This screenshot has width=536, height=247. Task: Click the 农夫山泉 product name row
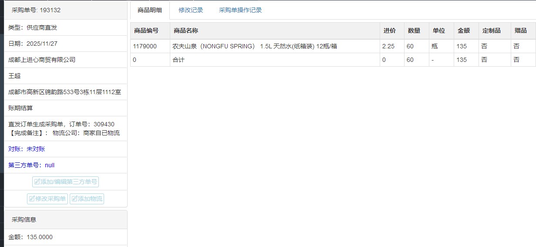(255, 46)
